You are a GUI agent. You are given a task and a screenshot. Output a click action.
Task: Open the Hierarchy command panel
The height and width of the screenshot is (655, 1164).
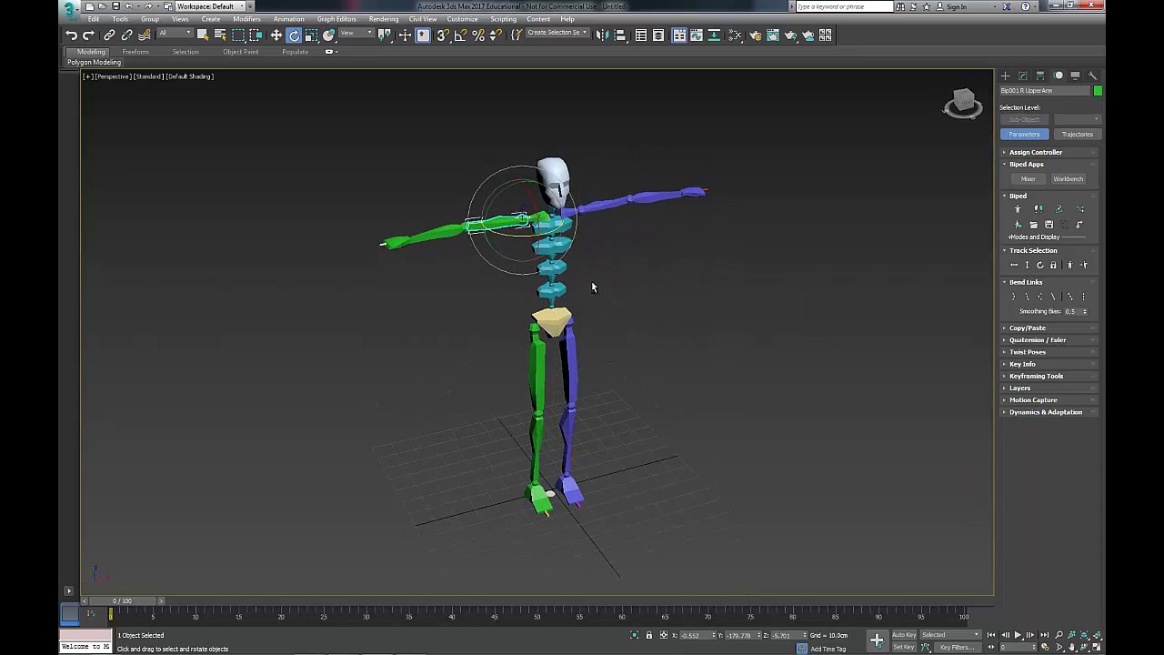pyautogui.click(x=1040, y=76)
